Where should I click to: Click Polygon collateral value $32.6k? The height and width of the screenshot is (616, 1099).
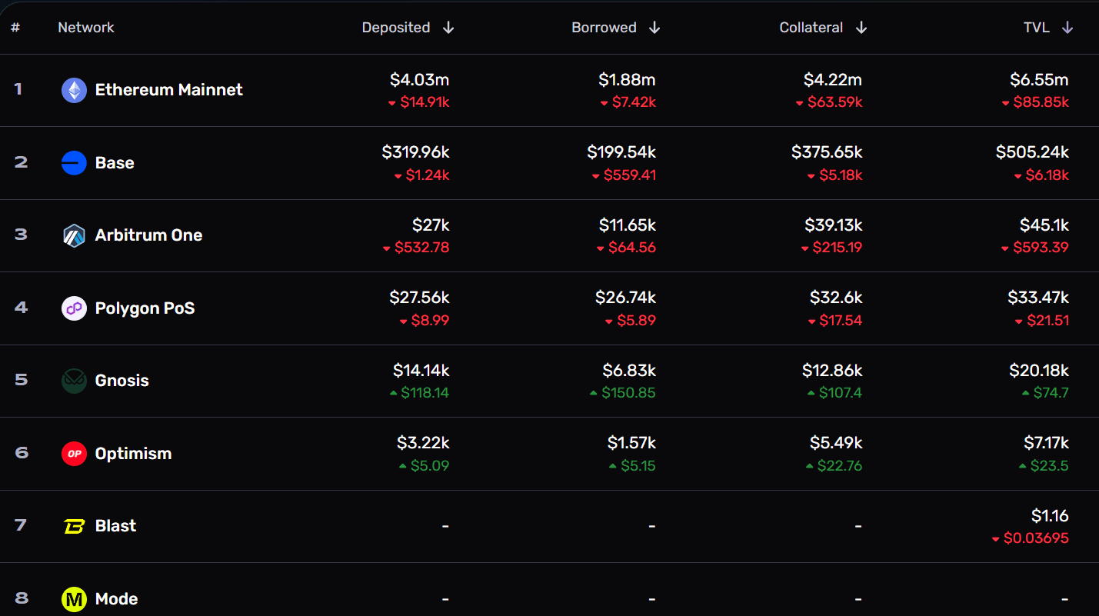(836, 297)
